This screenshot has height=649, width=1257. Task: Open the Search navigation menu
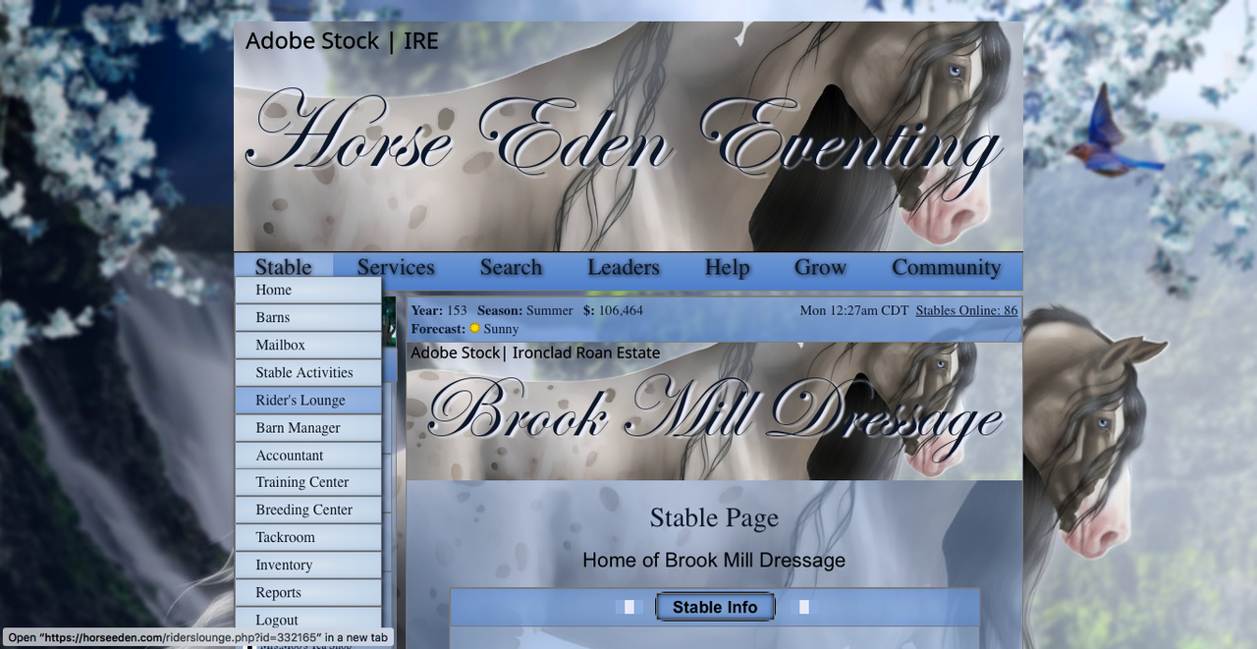pos(511,267)
